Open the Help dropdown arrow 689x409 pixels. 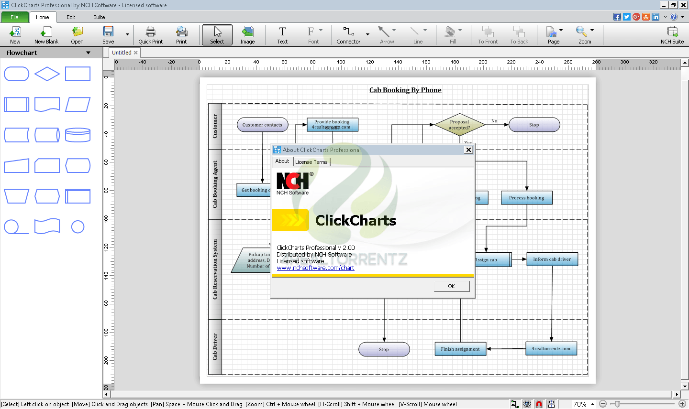point(682,17)
